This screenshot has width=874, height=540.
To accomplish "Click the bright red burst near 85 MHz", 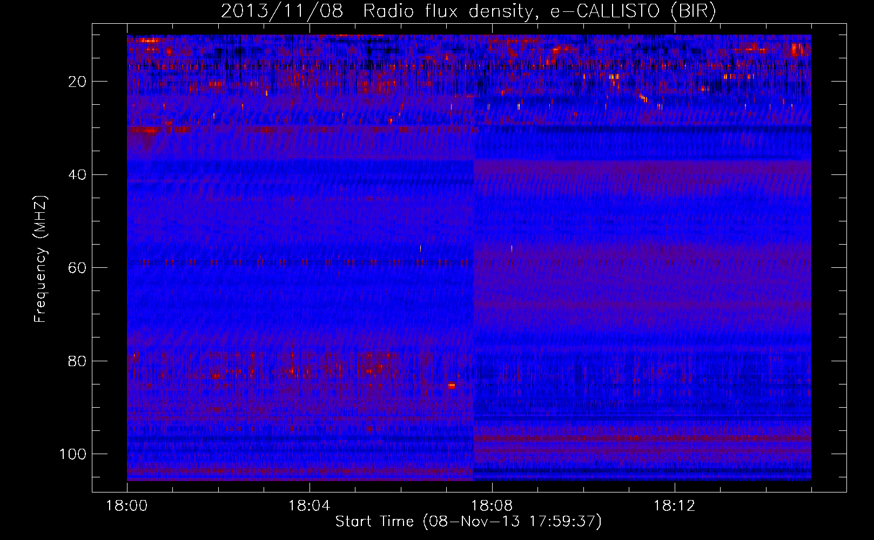I will 452,385.
